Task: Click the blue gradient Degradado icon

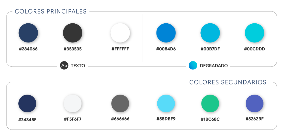Action: tap(193, 65)
